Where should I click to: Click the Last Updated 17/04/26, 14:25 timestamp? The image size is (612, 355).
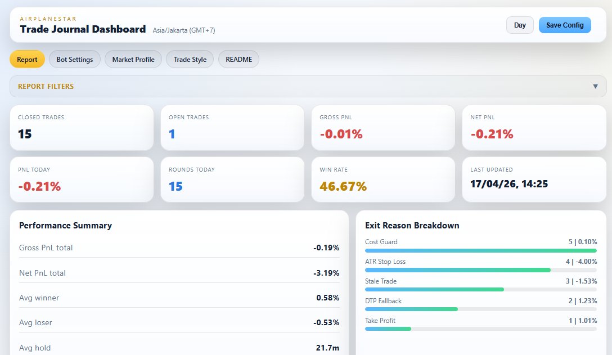click(509, 184)
